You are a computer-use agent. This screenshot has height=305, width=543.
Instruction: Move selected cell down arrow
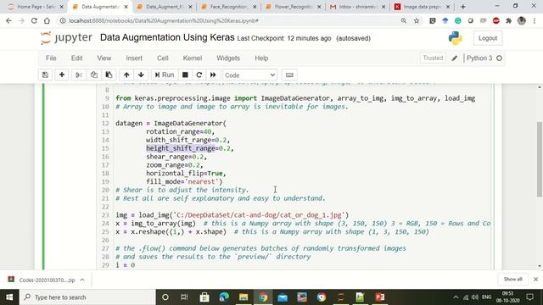(x=141, y=75)
